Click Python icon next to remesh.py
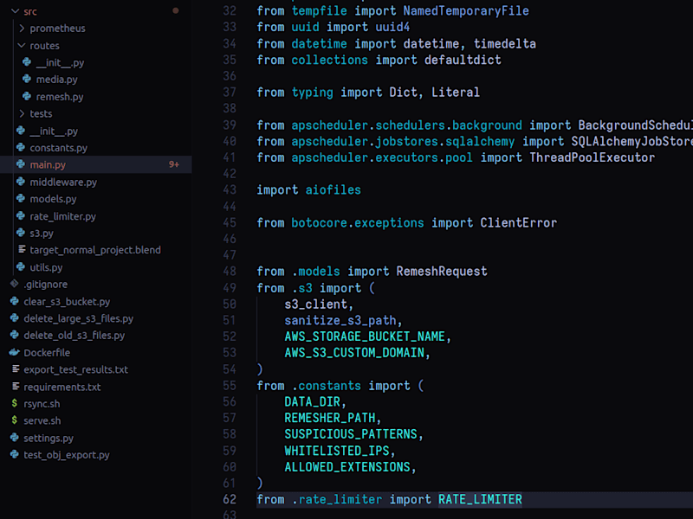This screenshot has height=519, width=693. [x=27, y=96]
